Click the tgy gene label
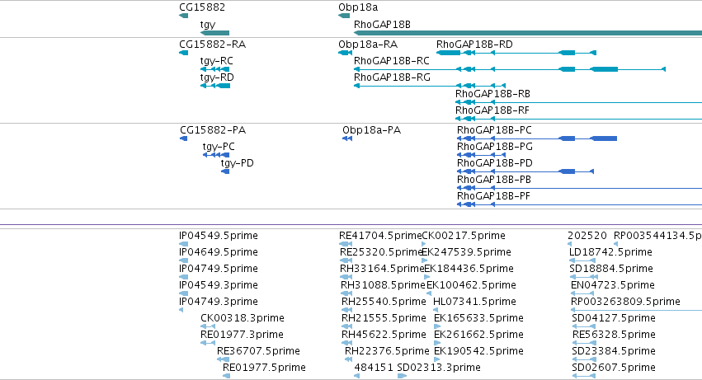Viewport: 702px width, 380px height. coord(207,25)
